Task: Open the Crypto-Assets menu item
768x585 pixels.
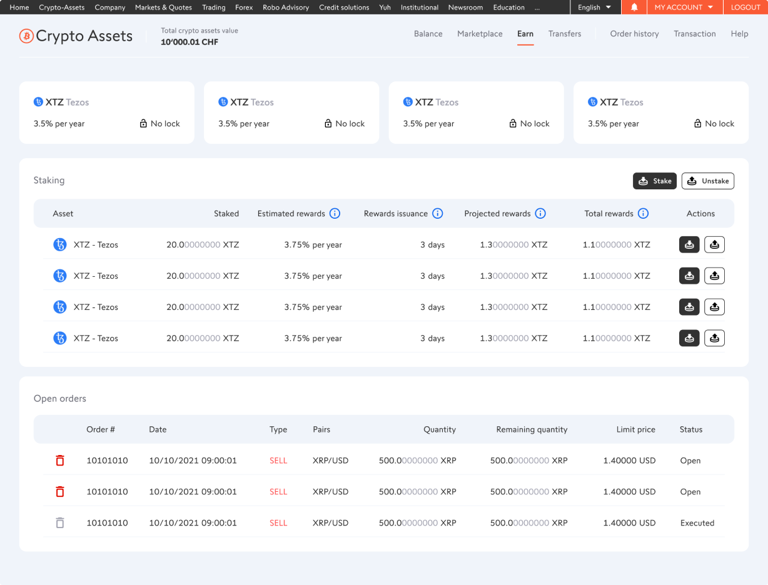Action: tap(62, 7)
